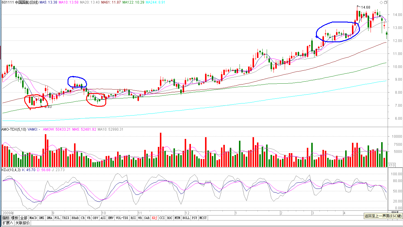Click the 2009年 date axis label
Viewport: 403px width, 227px height.
click(8, 213)
